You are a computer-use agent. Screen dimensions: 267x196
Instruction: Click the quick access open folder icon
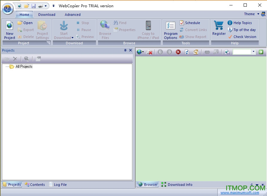(x=27, y=6)
